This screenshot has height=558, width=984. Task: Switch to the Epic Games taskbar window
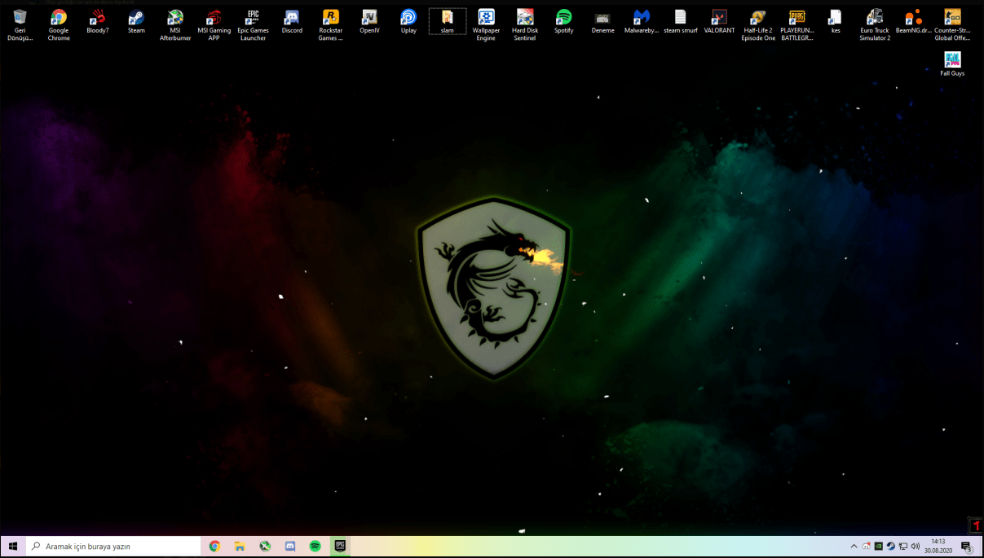pyautogui.click(x=341, y=547)
